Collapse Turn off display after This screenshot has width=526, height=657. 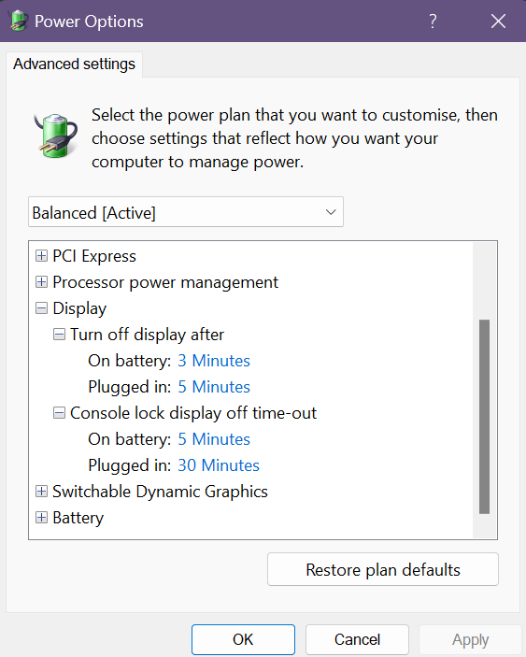pos(59,335)
